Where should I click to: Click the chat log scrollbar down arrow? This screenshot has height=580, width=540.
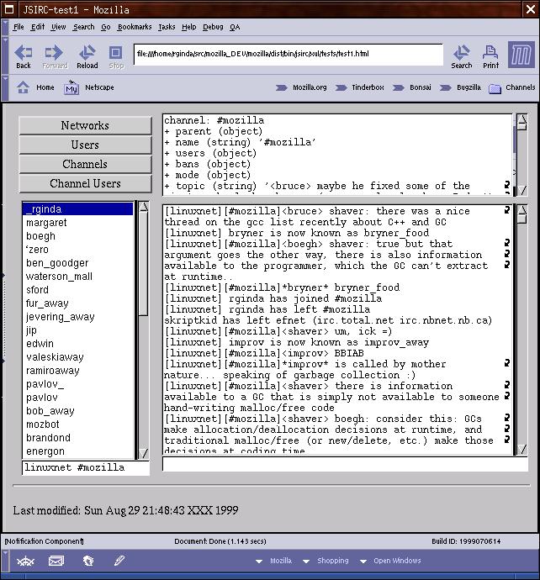tap(521, 450)
